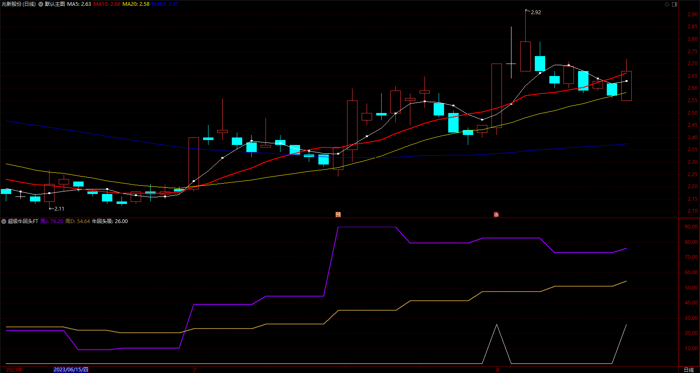The image size is (700, 373).
Task: Toggle the side panel layout icon
Action: 675,4
